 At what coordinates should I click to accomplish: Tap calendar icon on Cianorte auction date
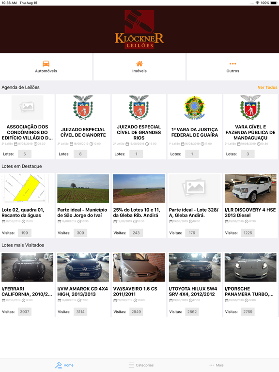(71, 144)
